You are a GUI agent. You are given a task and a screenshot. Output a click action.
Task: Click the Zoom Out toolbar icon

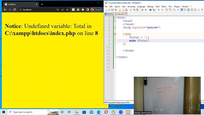[162, 10]
